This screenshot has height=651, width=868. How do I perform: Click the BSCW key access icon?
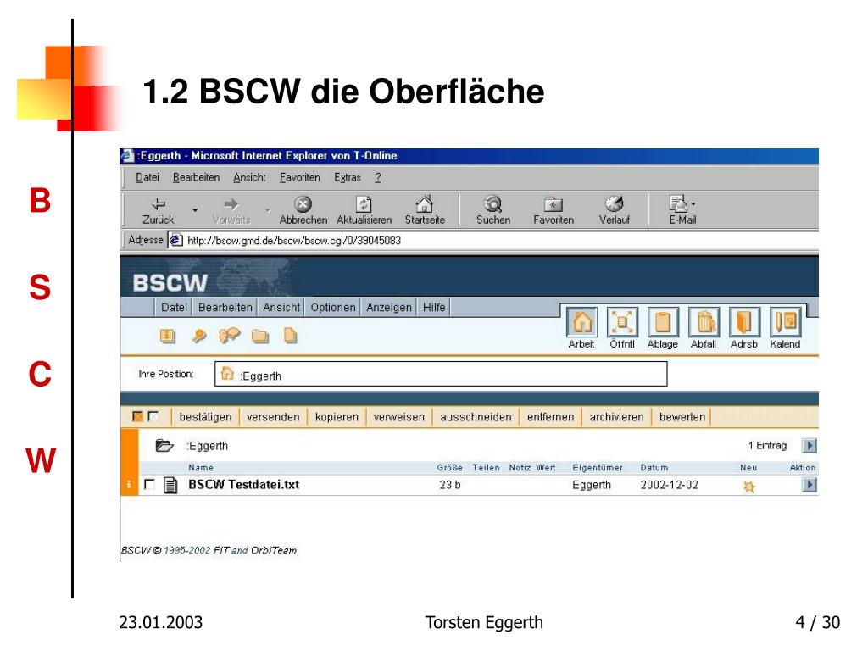click(198, 336)
